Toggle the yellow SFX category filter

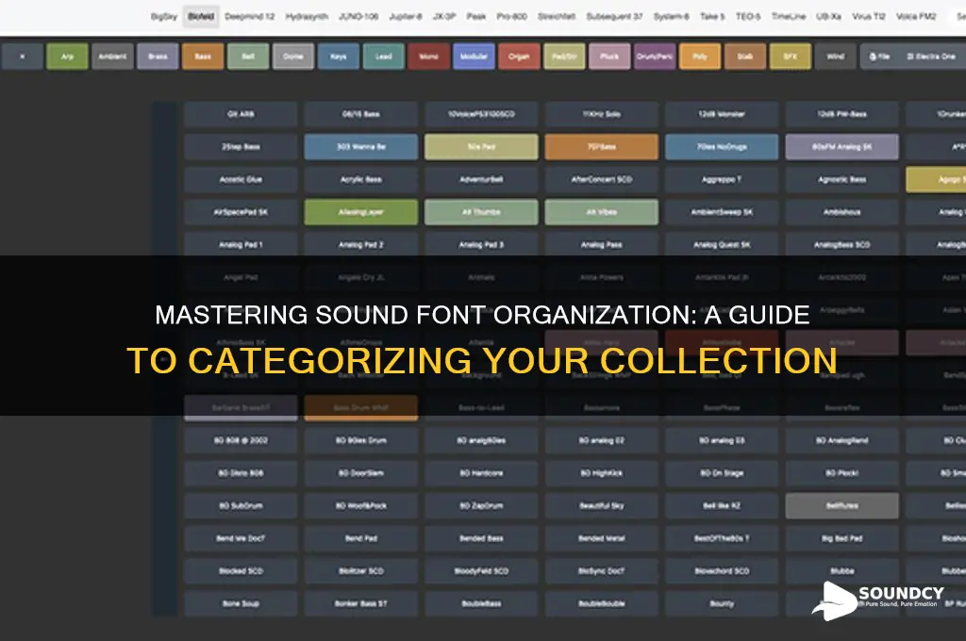pos(791,57)
